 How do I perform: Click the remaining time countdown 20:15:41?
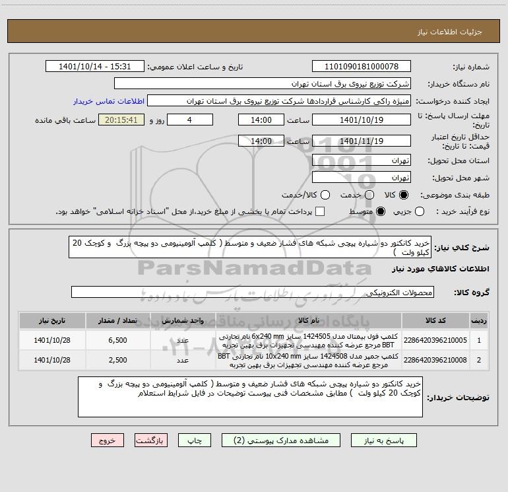121,120
